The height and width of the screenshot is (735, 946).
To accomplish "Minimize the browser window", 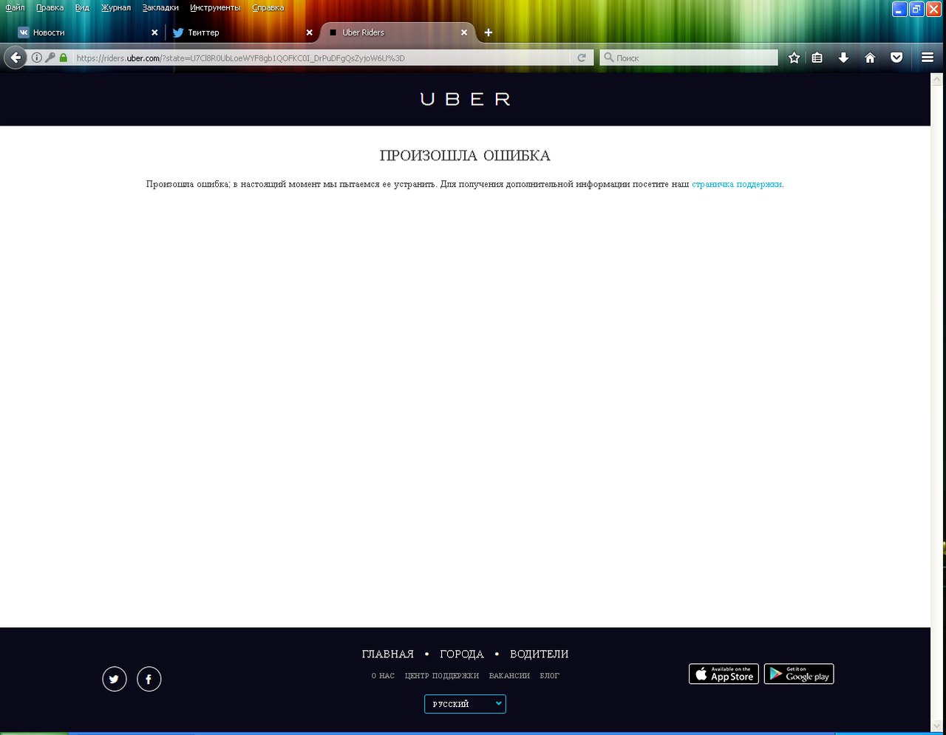I will click(x=900, y=10).
